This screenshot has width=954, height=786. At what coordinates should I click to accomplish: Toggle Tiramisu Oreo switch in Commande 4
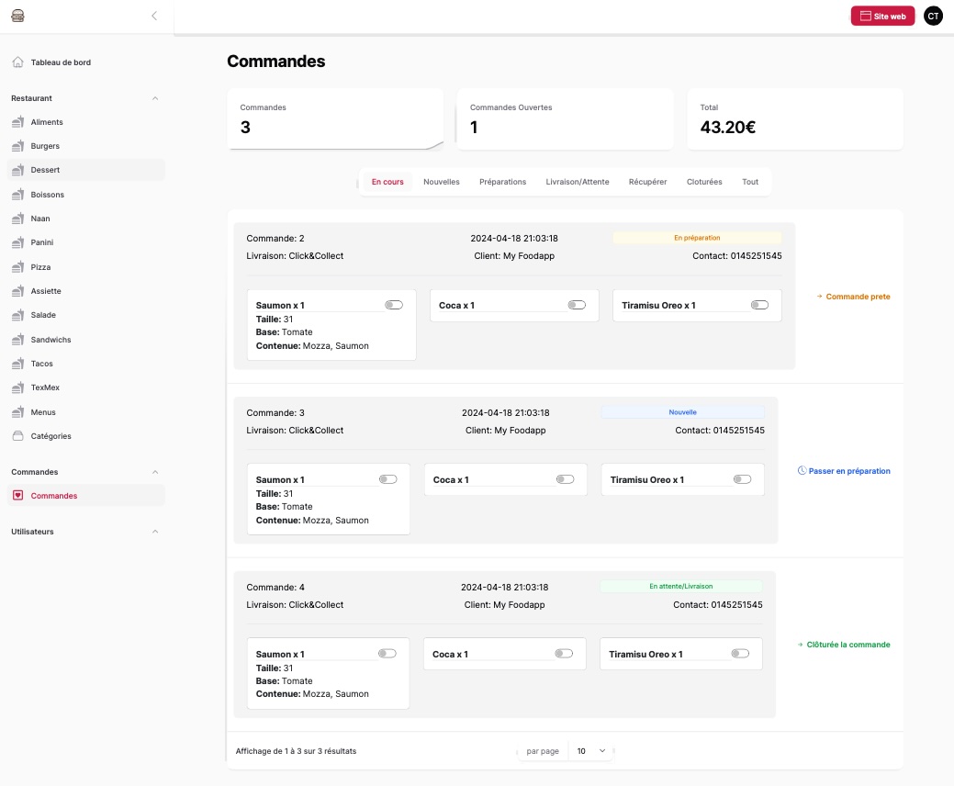[x=740, y=654]
